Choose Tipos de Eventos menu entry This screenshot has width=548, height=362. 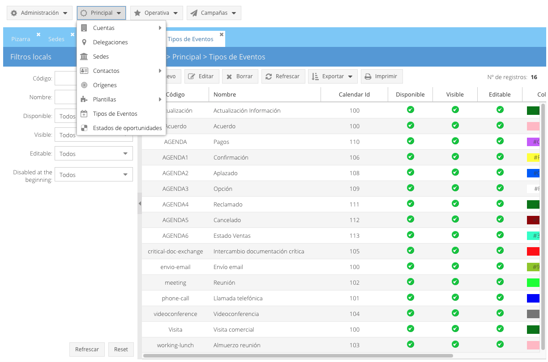click(x=121, y=114)
